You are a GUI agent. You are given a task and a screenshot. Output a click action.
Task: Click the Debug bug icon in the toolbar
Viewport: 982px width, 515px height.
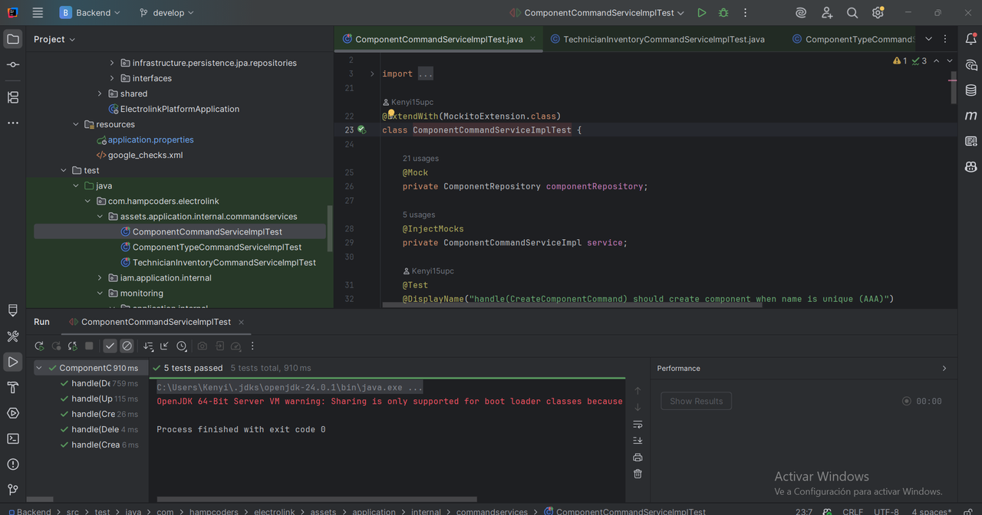click(723, 13)
